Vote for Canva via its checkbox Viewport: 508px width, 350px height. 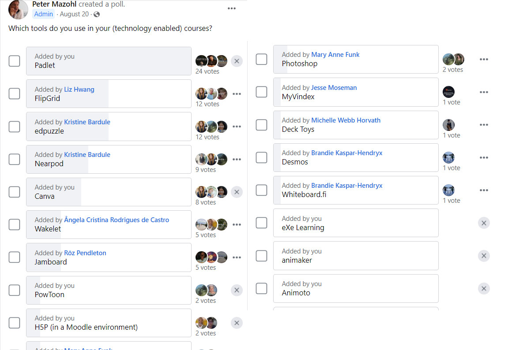[x=14, y=192]
